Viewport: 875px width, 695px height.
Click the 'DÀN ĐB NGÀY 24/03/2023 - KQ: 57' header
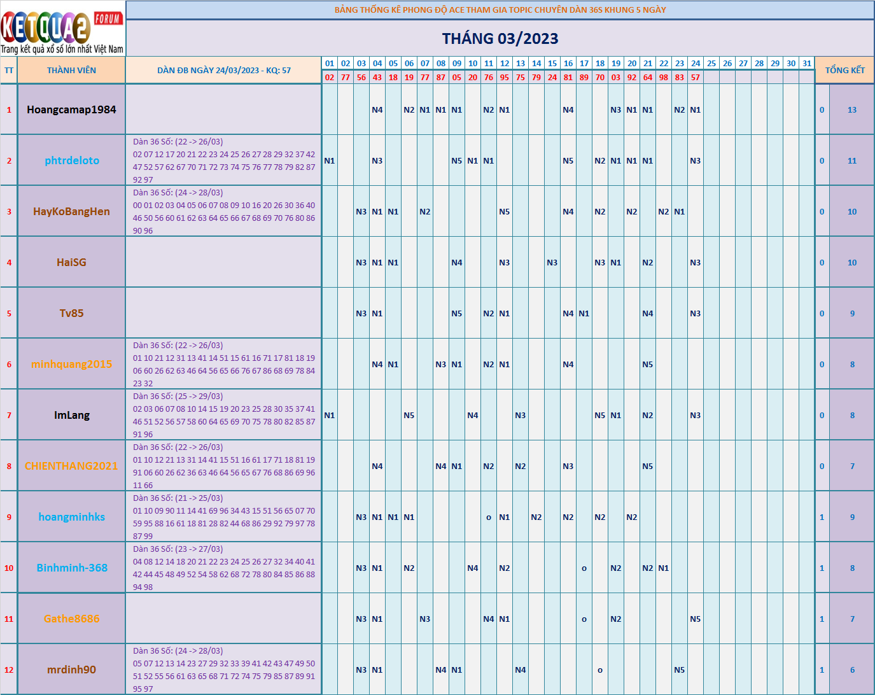pyautogui.click(x=224, y=71)
